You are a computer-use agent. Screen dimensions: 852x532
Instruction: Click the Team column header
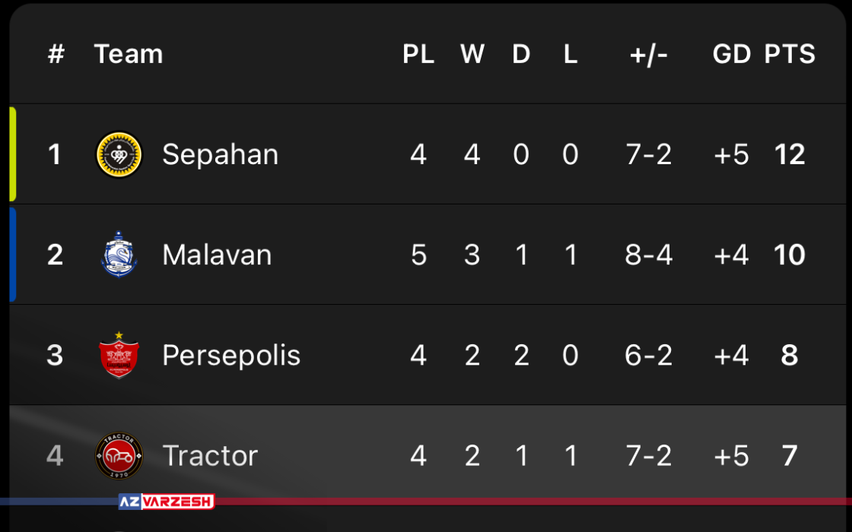129,54
